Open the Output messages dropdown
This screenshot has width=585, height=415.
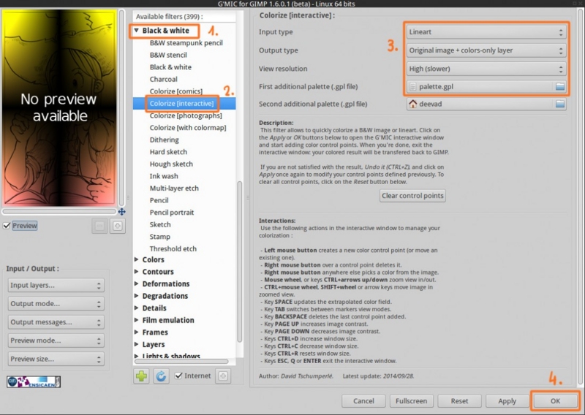tap(56, 322)
